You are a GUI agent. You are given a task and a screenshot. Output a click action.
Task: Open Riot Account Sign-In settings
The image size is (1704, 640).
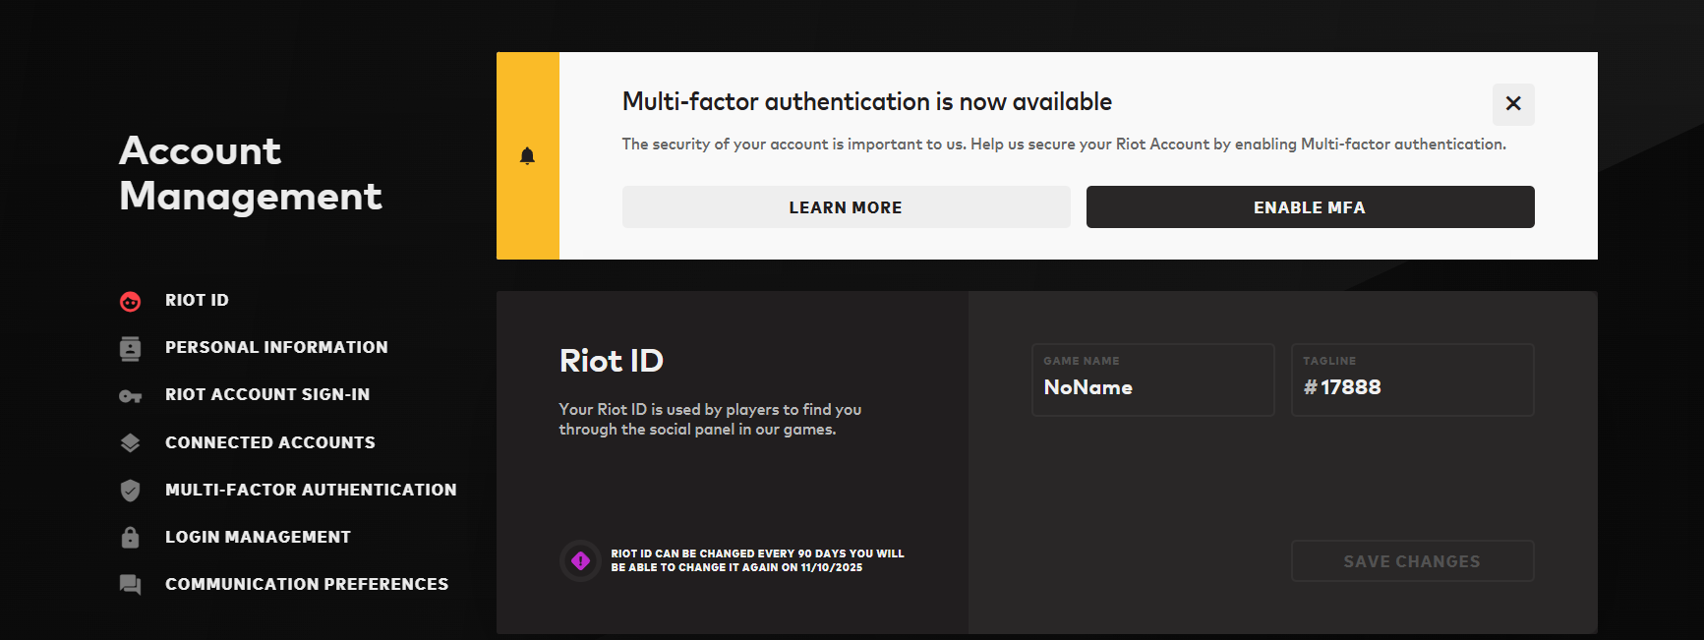coord(267,394)
